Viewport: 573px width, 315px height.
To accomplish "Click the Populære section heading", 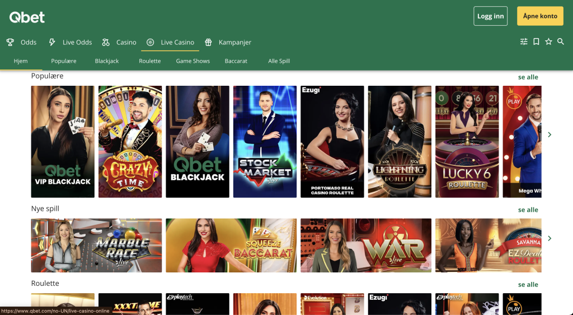I will pos(47,76).
